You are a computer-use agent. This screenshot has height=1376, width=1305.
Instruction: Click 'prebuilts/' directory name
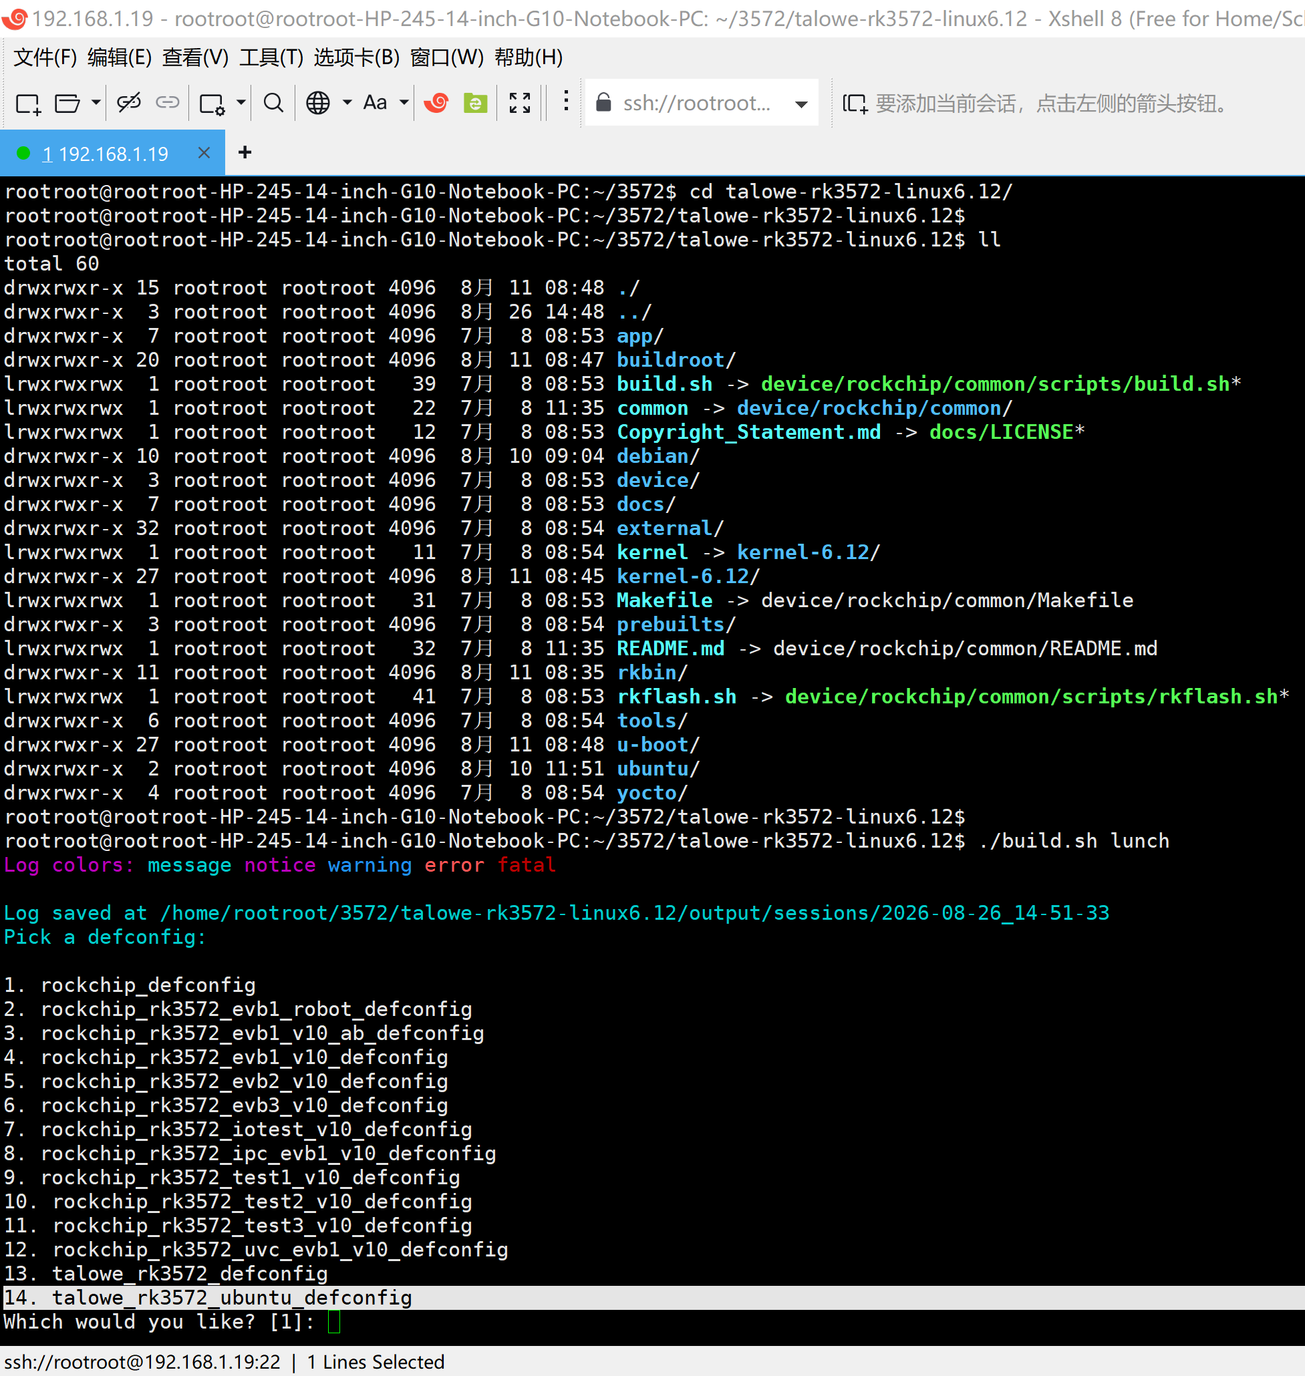tap(676, 624)
